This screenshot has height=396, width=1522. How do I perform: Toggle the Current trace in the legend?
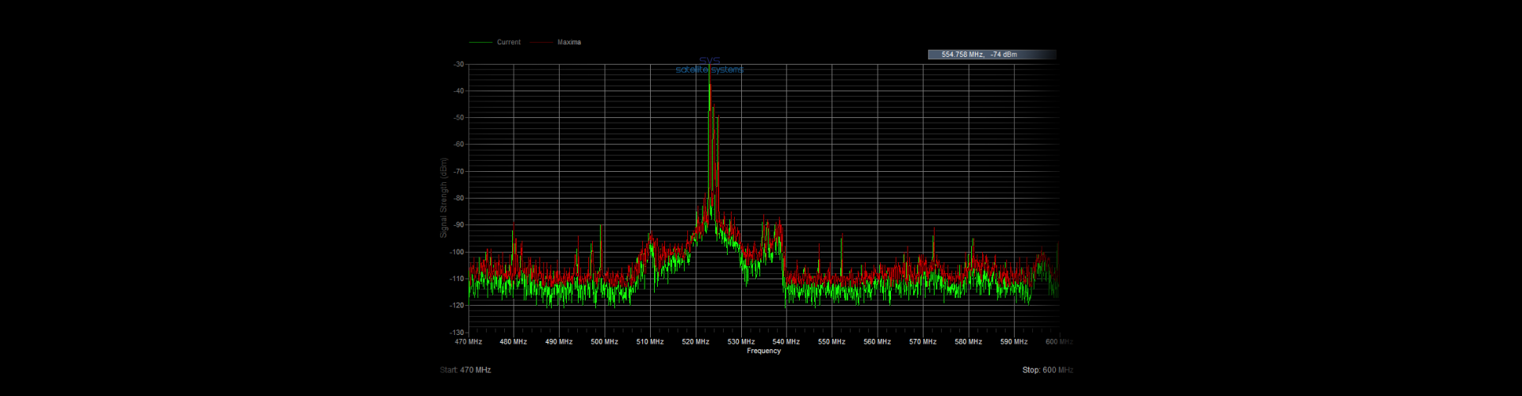[508, 43]
